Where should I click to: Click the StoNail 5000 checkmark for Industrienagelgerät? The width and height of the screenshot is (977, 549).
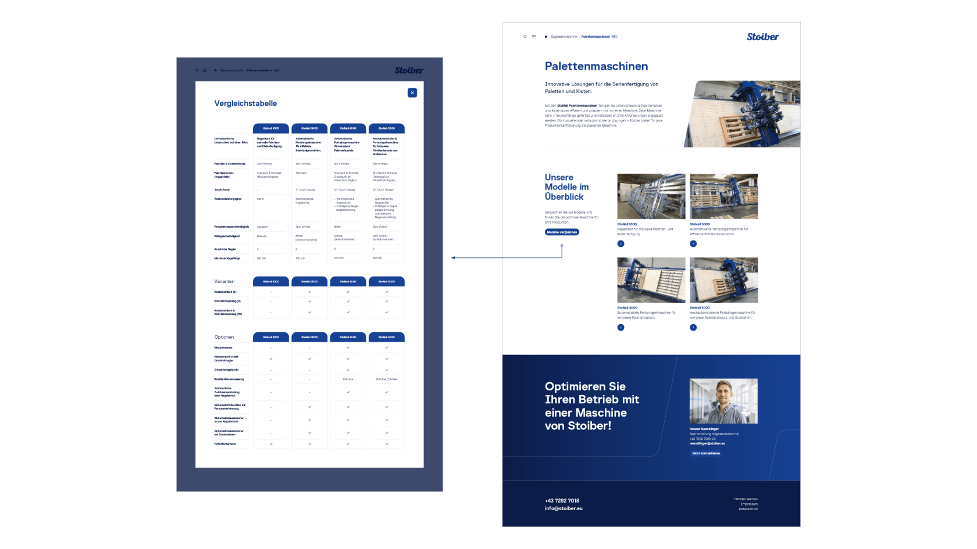(387, 369)
